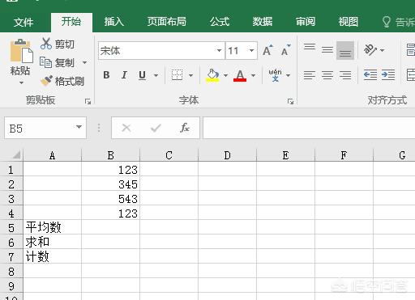
Task: Select empty cell B5
Action: [x=111, y=227]
